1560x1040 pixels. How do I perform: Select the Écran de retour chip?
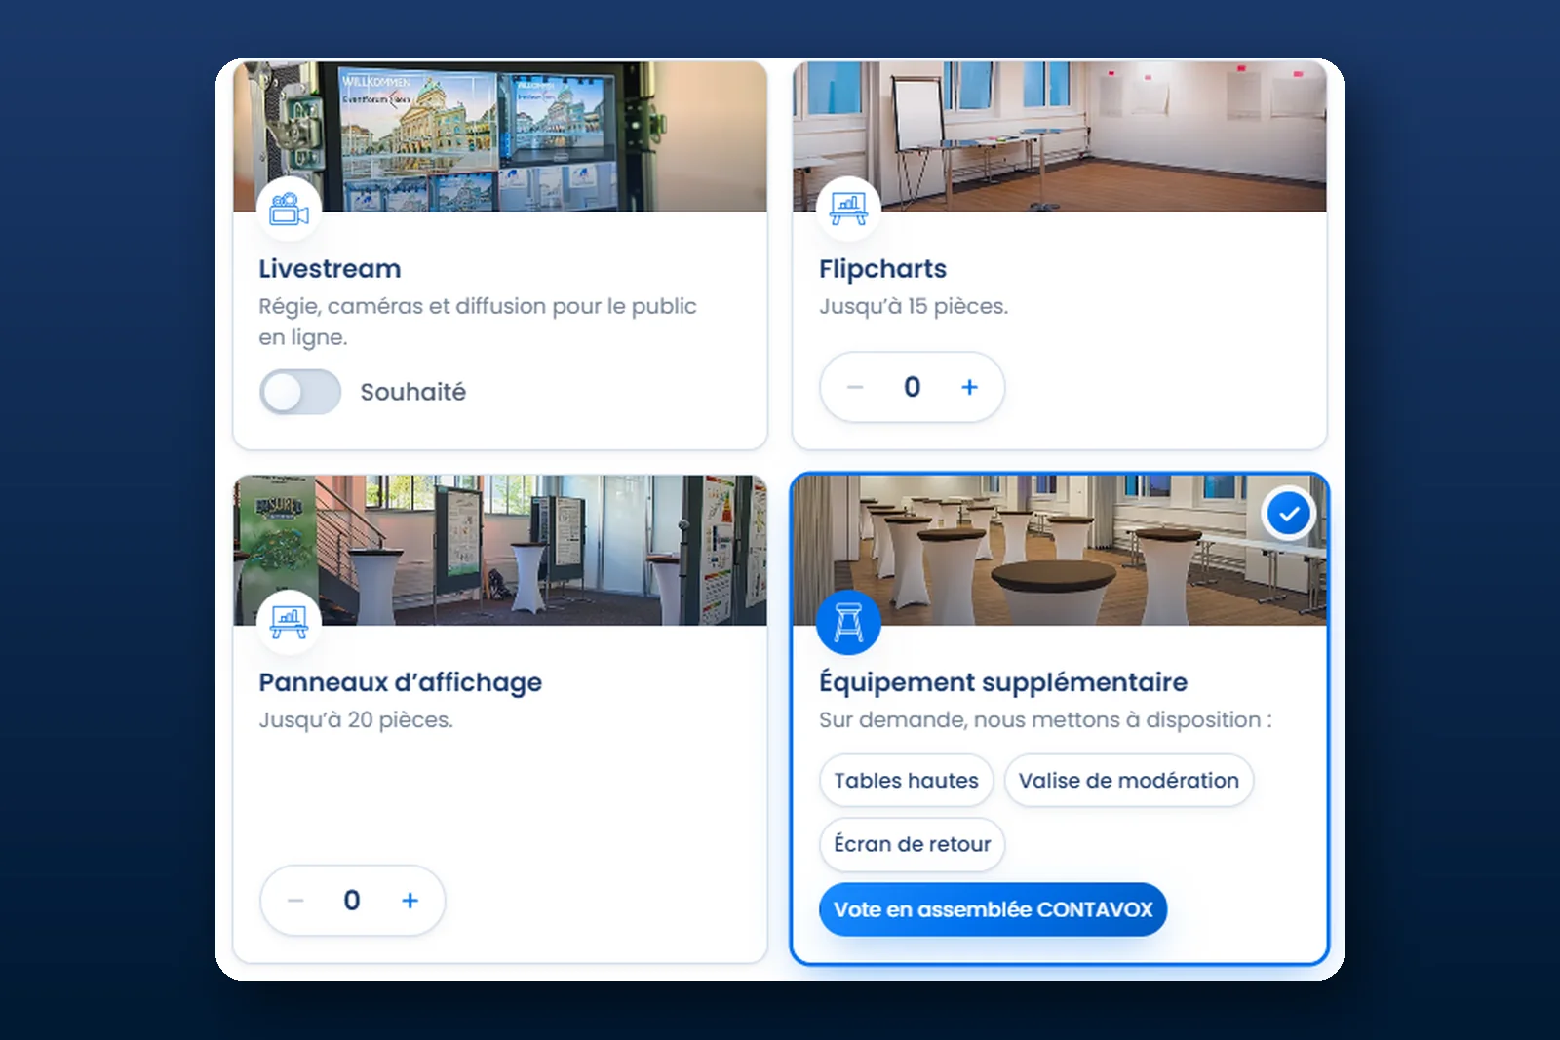[912, 844]
